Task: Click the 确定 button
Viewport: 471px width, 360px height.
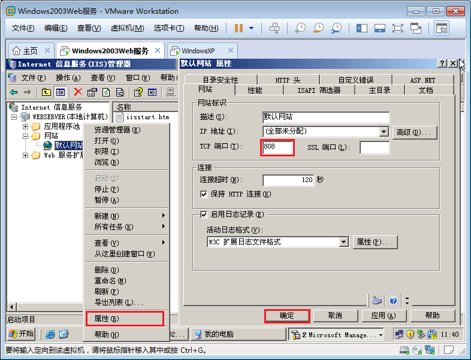Action: click(287, 316)
